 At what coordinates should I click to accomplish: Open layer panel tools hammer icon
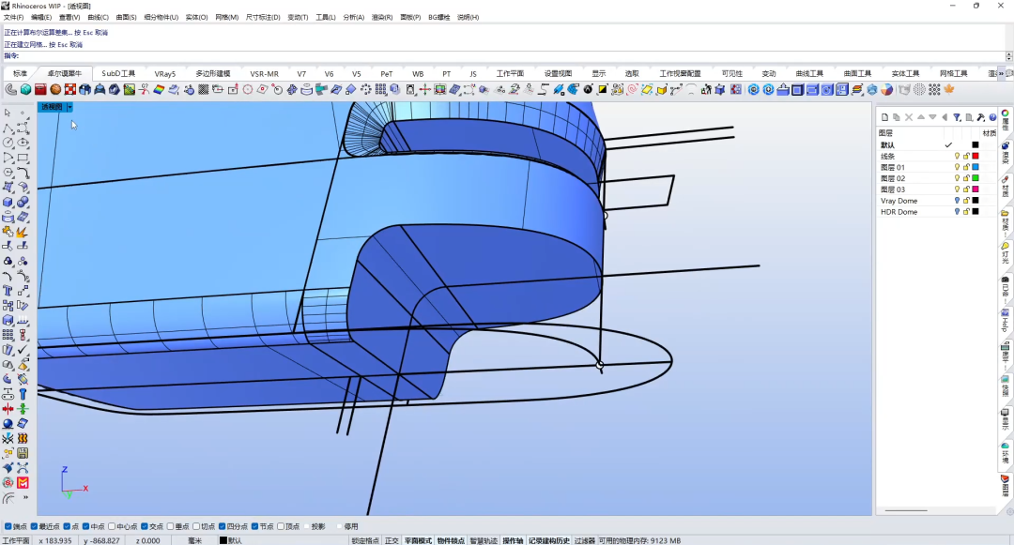(981, 117)
